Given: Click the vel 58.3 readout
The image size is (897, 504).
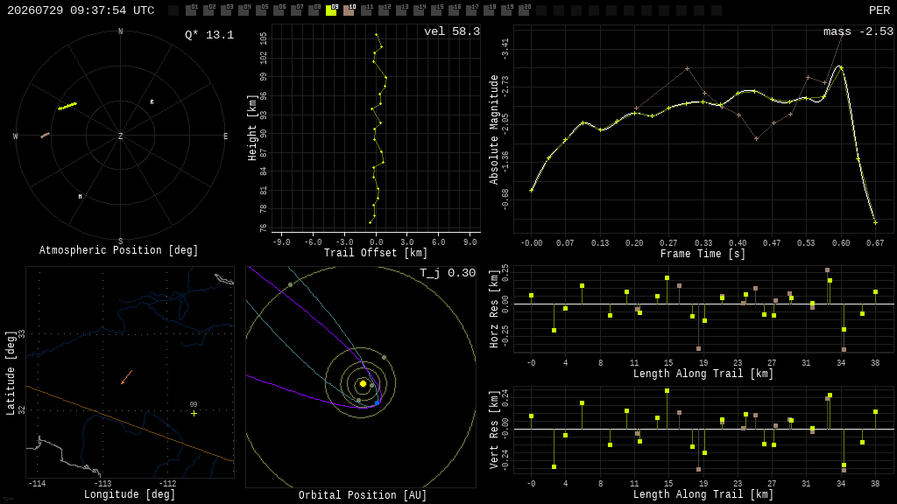Looking at the screenshot, I should pos(452,31).
